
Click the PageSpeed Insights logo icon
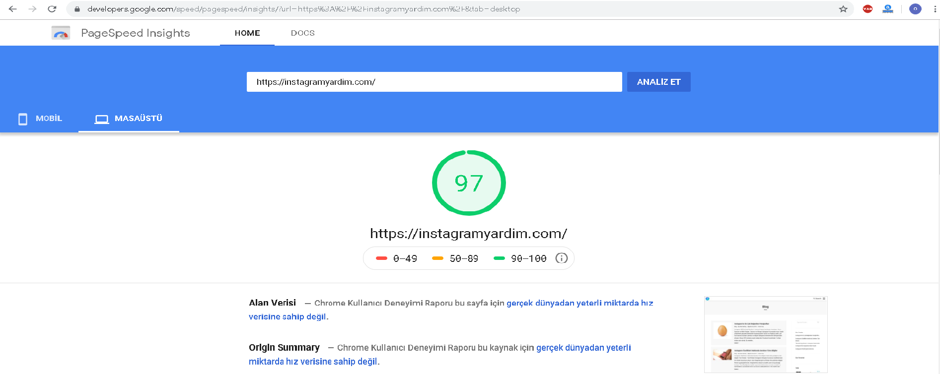coord(61,33)
